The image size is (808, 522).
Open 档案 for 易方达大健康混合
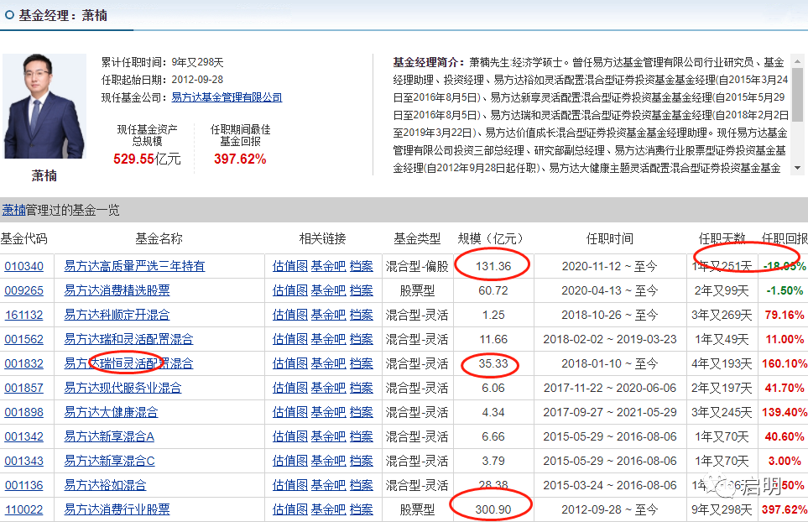362,412
